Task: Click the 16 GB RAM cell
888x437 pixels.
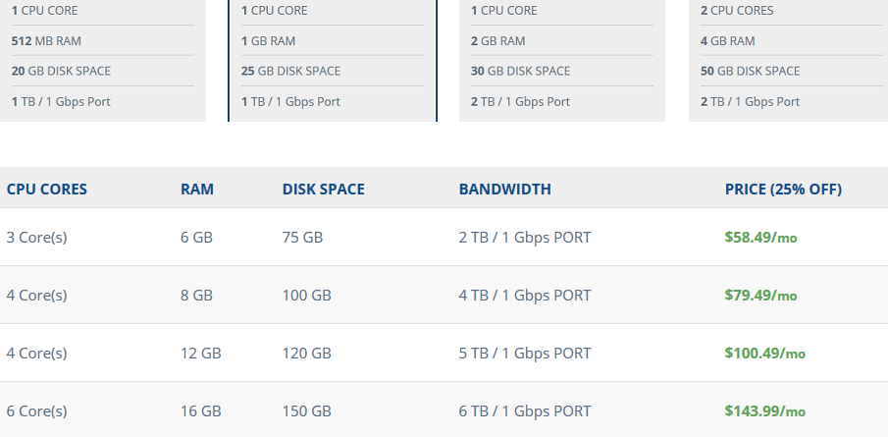Action: coord(200,410)
